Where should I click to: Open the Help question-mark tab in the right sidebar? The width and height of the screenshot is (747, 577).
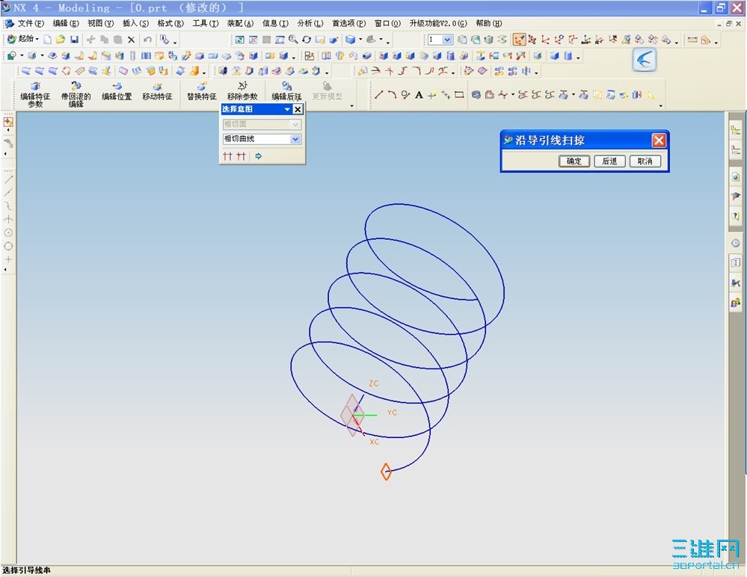pyautogui.click(x=736, y=216)
